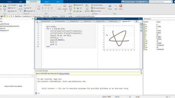Switch to the INSERT ribbon tab
175x98 pixels.
tap(47, 2)
